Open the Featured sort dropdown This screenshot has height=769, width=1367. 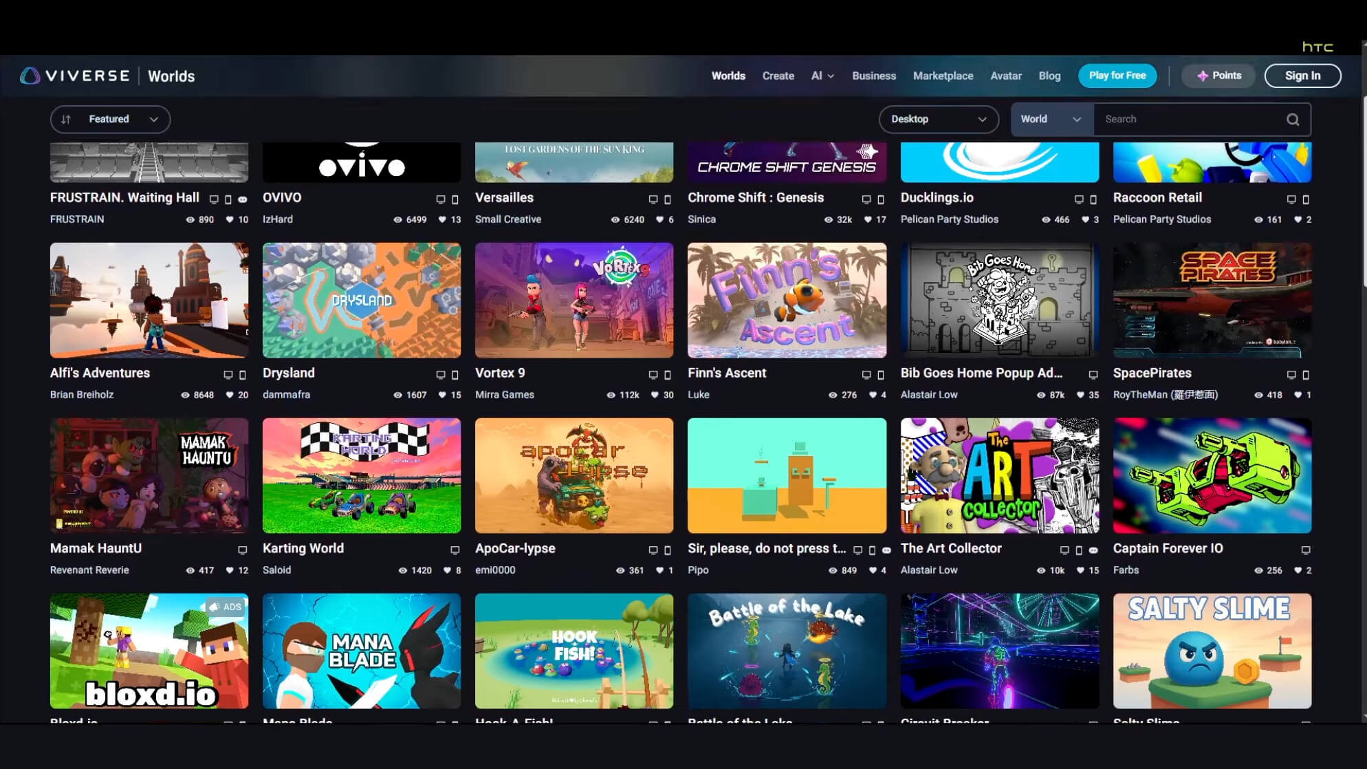[110, 120]
